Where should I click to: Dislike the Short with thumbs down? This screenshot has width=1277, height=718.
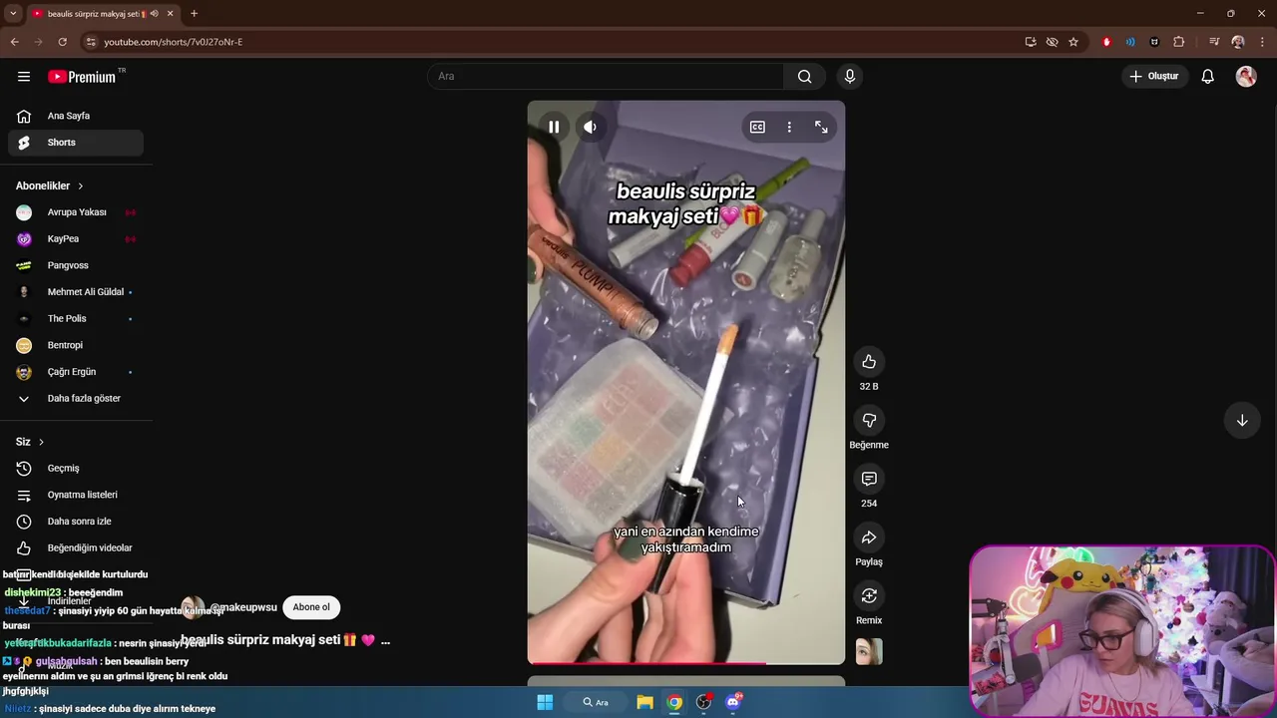(869, 421)
